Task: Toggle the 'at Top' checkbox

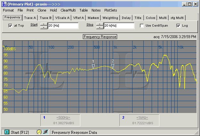Action: tap(11, 26)
